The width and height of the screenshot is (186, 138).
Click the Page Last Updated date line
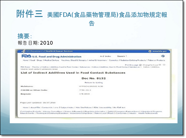(38, 103)
